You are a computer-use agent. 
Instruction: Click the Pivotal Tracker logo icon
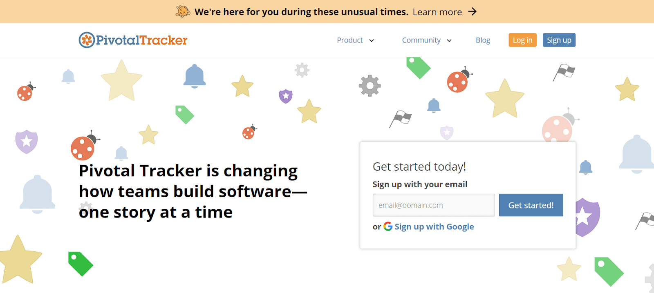tap(87, 40)
